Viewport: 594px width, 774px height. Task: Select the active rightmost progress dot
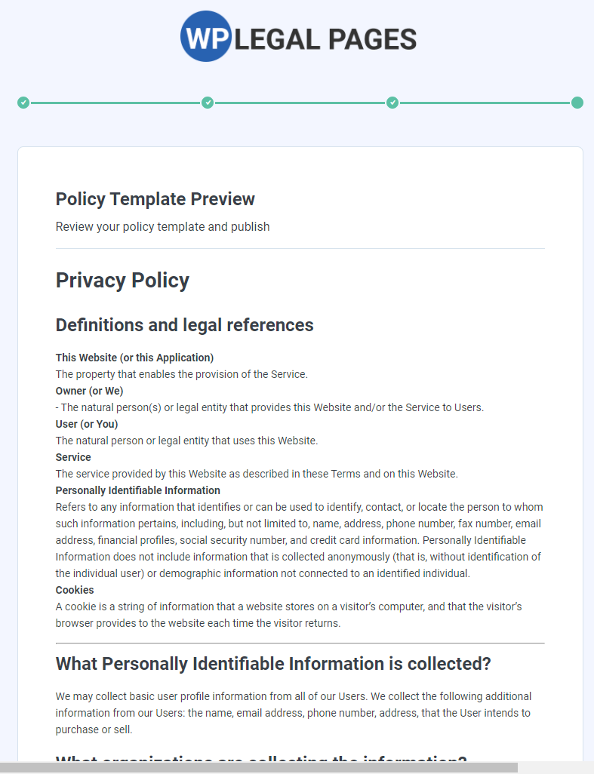pyautogui.click(x=577, y=103)
